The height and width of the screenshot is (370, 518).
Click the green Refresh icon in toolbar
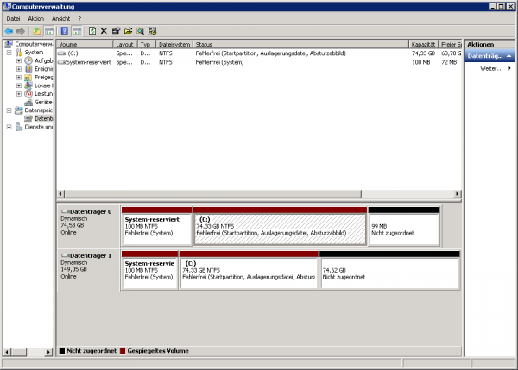click(92, 31)
